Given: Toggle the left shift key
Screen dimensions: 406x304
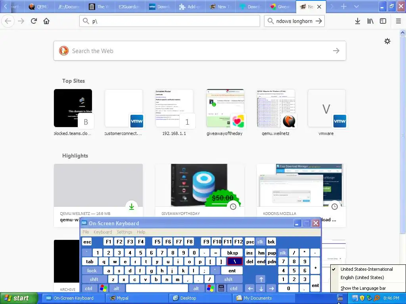Looking at the screenshot, I should point(94,279).
